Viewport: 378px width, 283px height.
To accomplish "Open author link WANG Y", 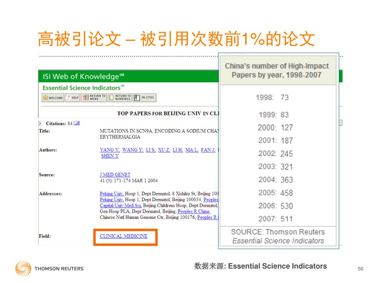I will click(133, 150).
